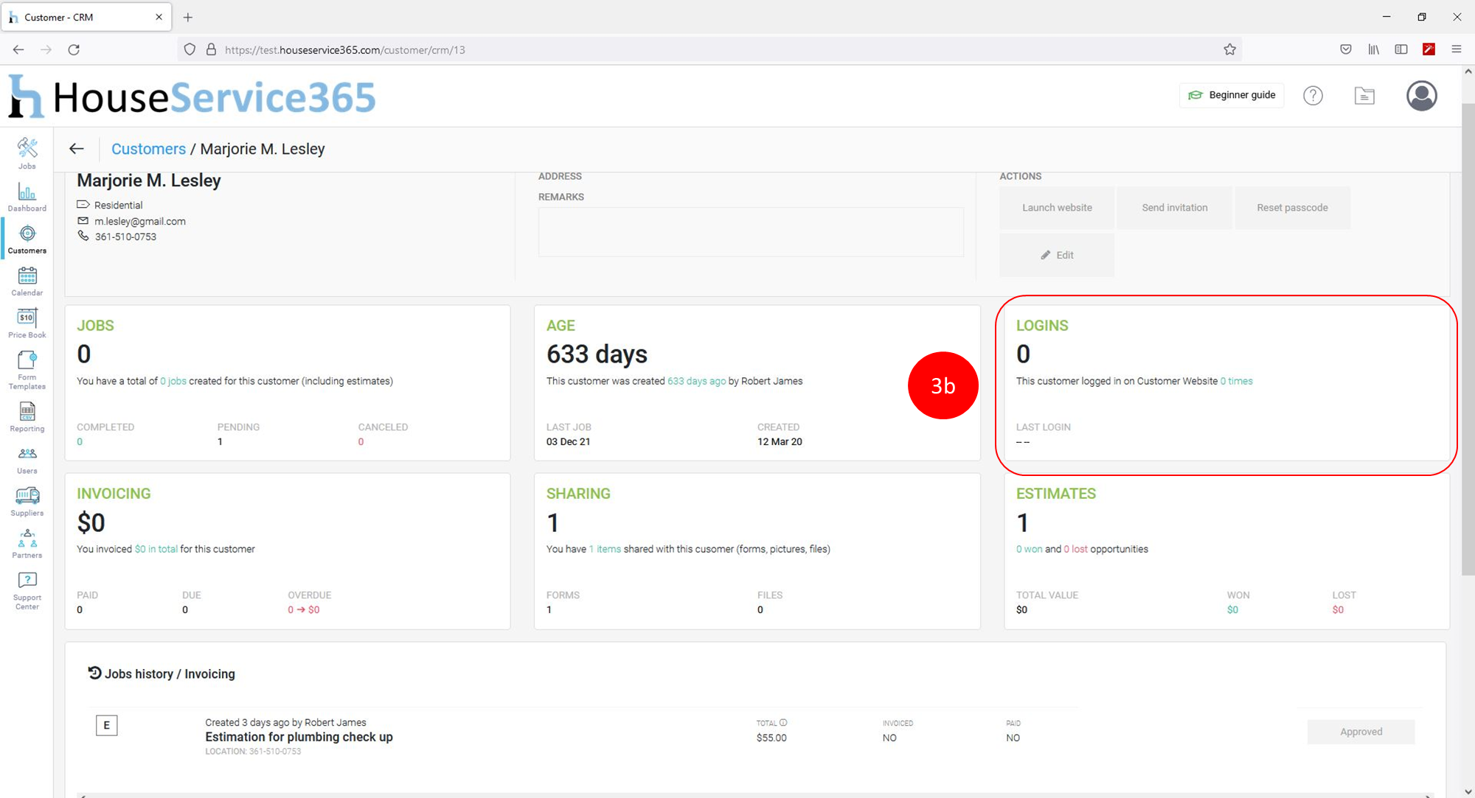Click the Beginner guide button
Screen dimensions: 1475x798
coord(1232,95)
